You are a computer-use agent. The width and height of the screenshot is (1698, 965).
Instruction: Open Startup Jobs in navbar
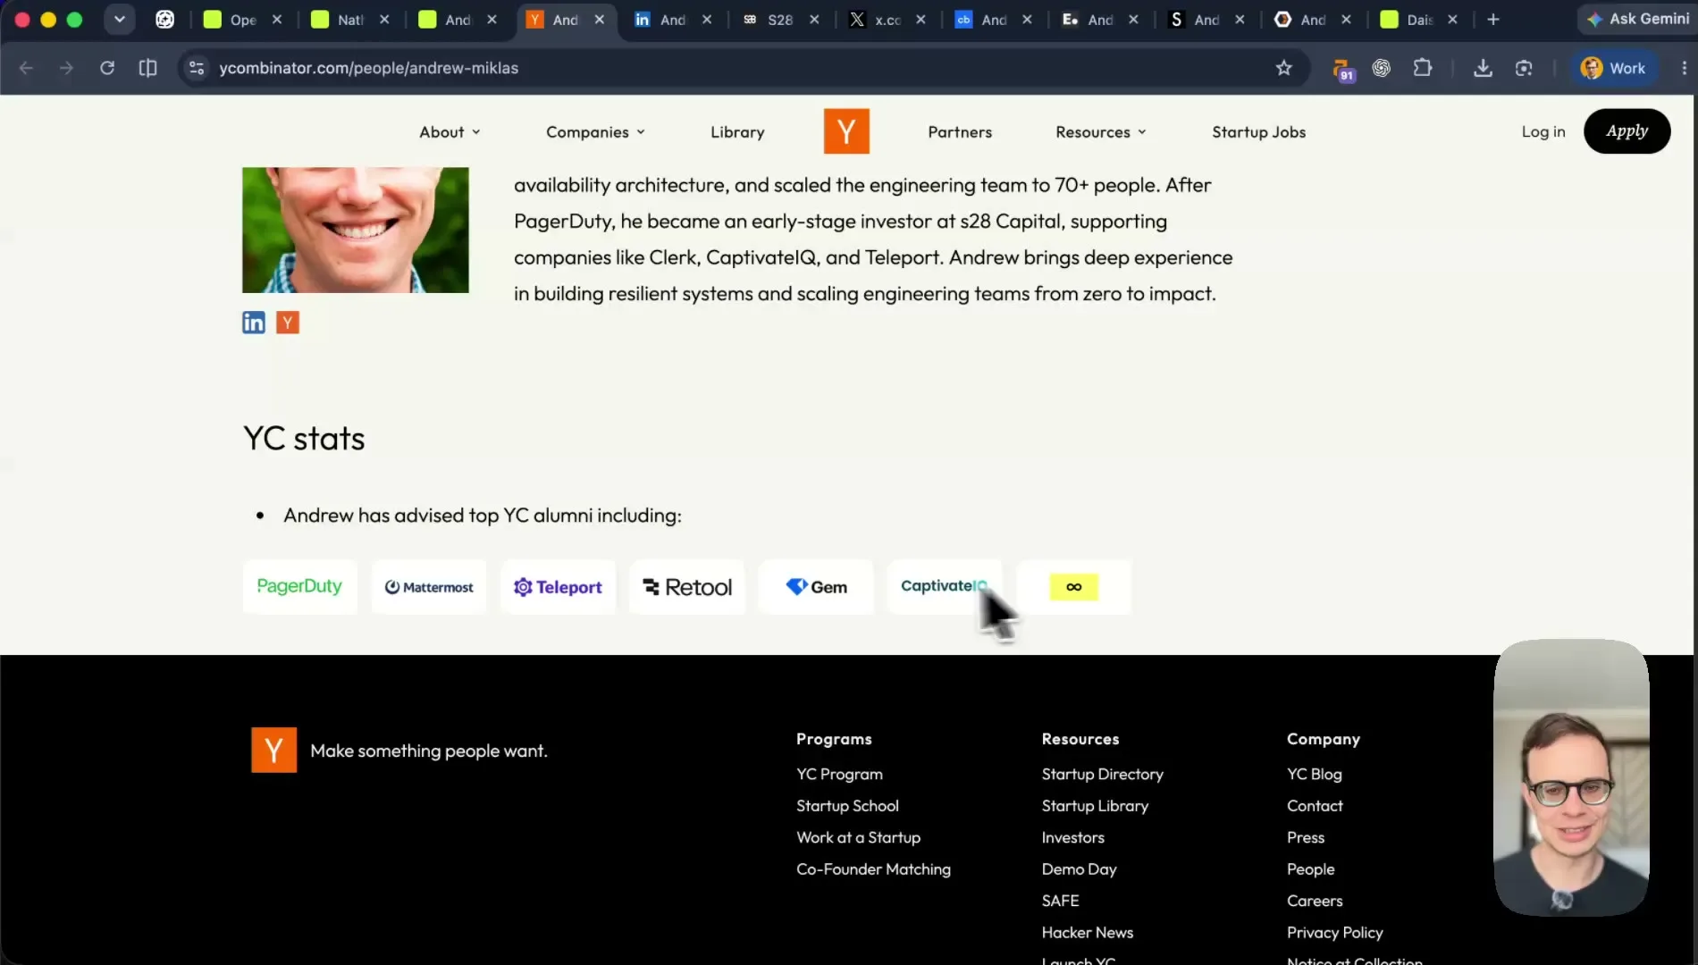[x=1258, y=132]
